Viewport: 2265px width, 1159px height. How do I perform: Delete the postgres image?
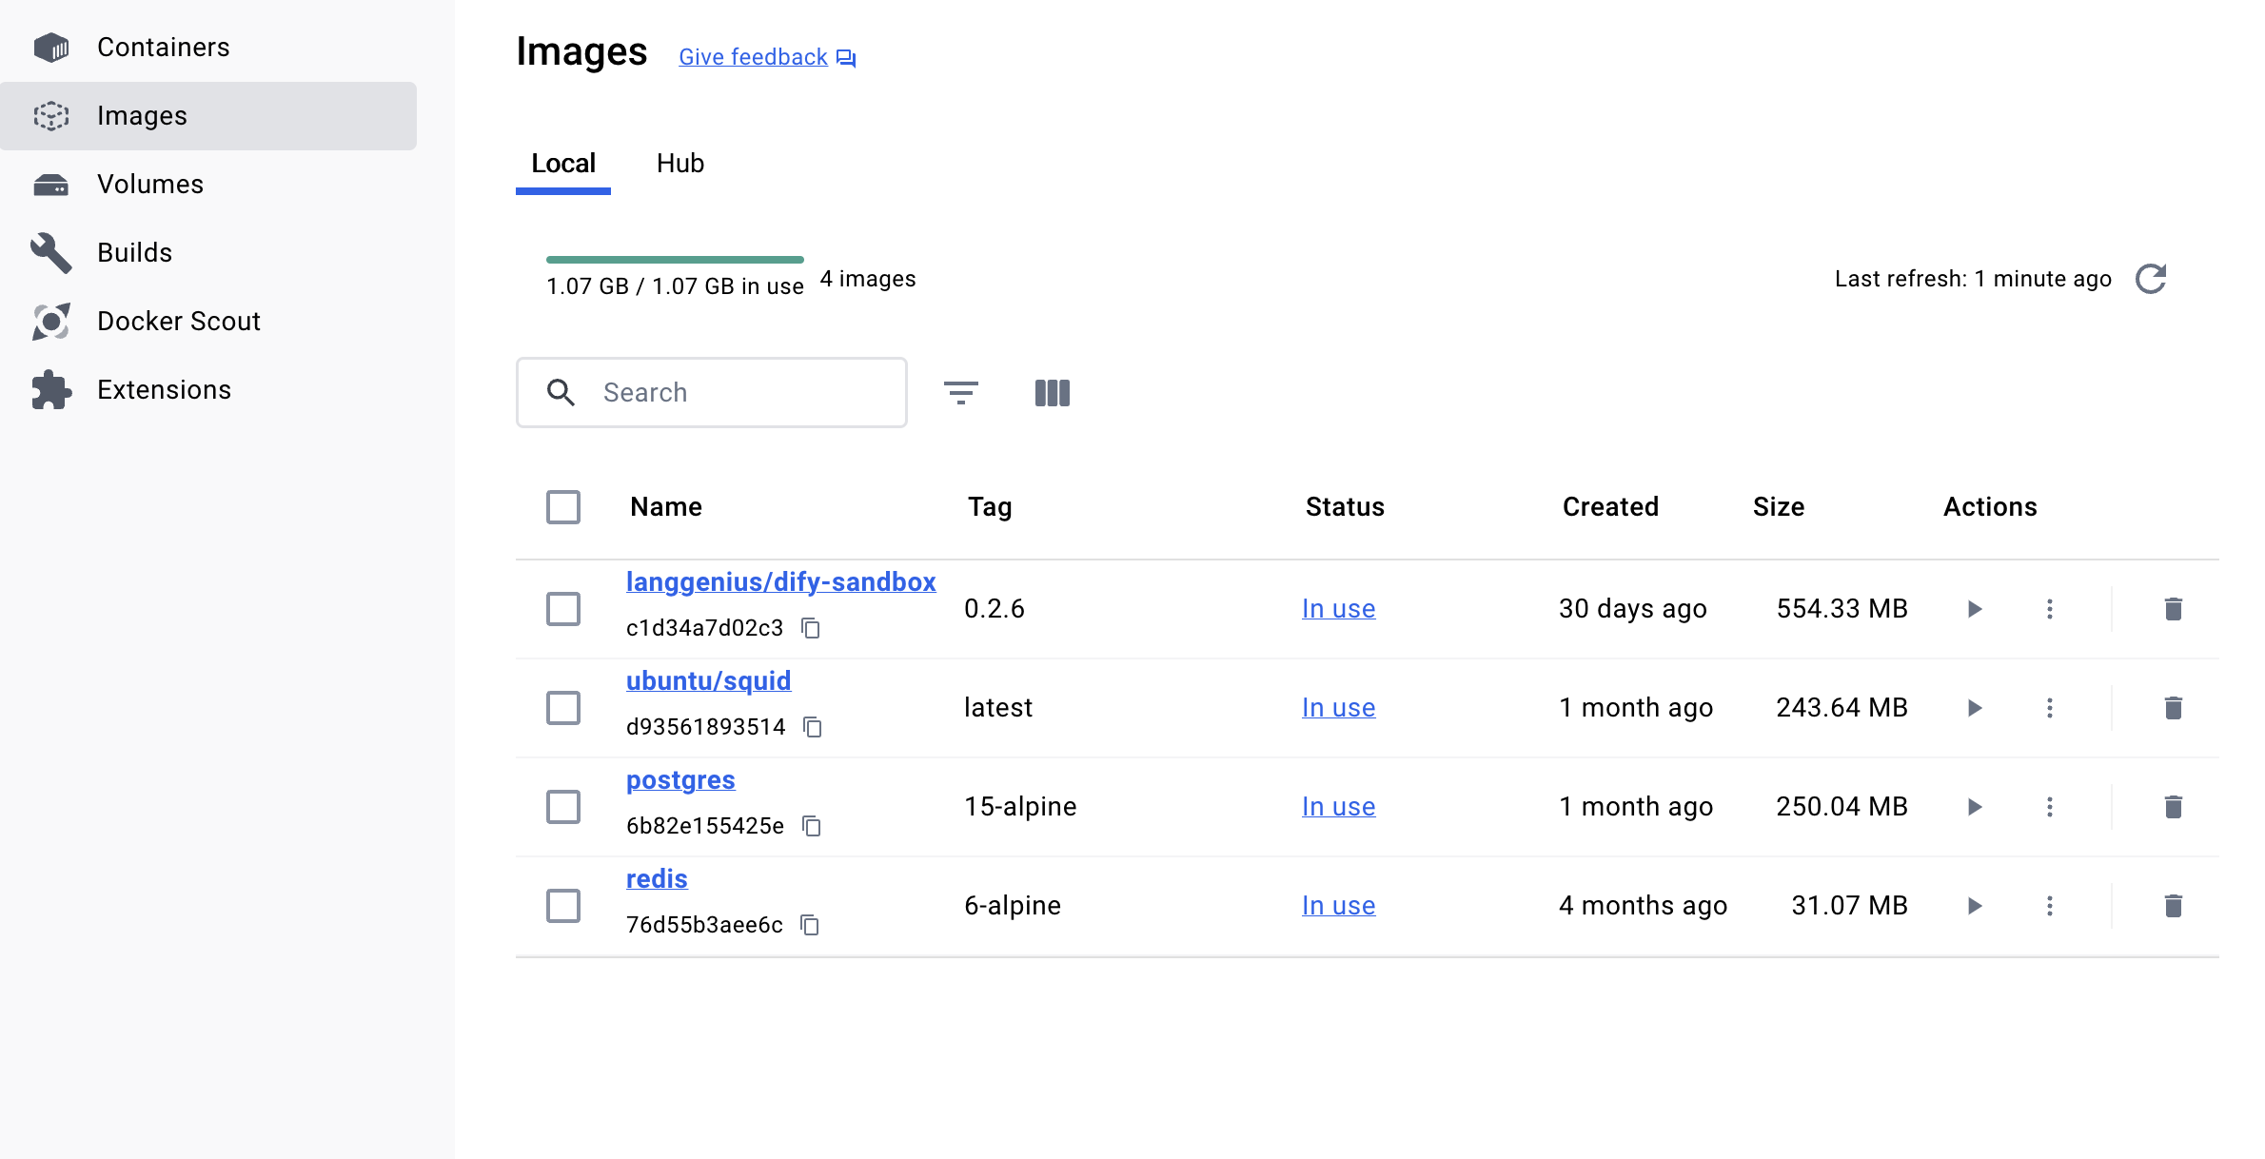tap(2174, 807)
